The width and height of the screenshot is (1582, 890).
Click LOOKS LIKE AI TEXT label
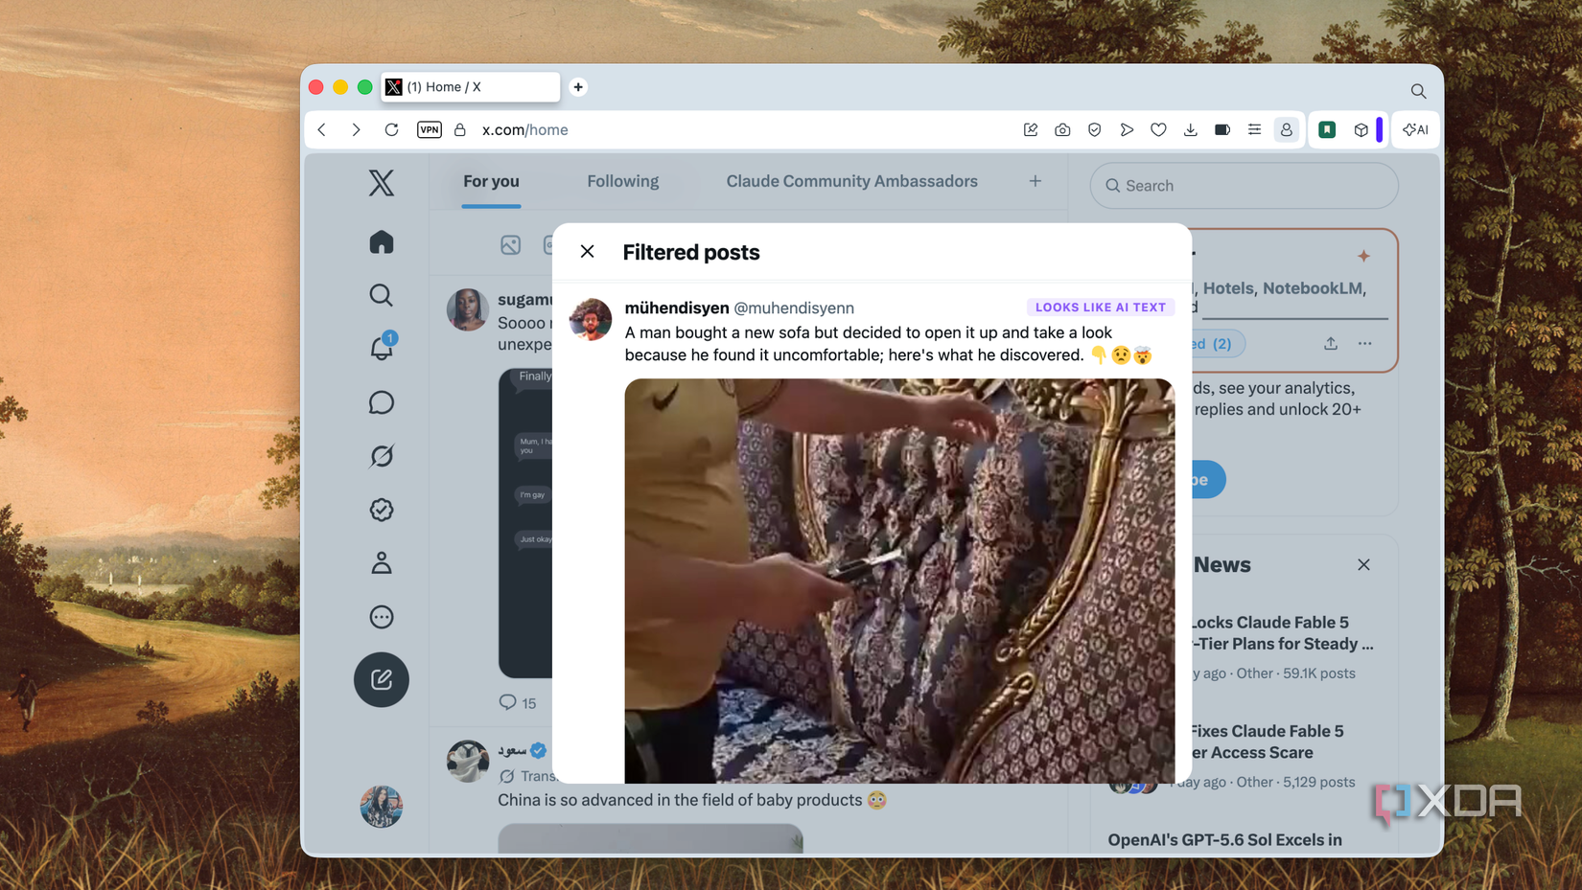click(x=1101, y=308)
